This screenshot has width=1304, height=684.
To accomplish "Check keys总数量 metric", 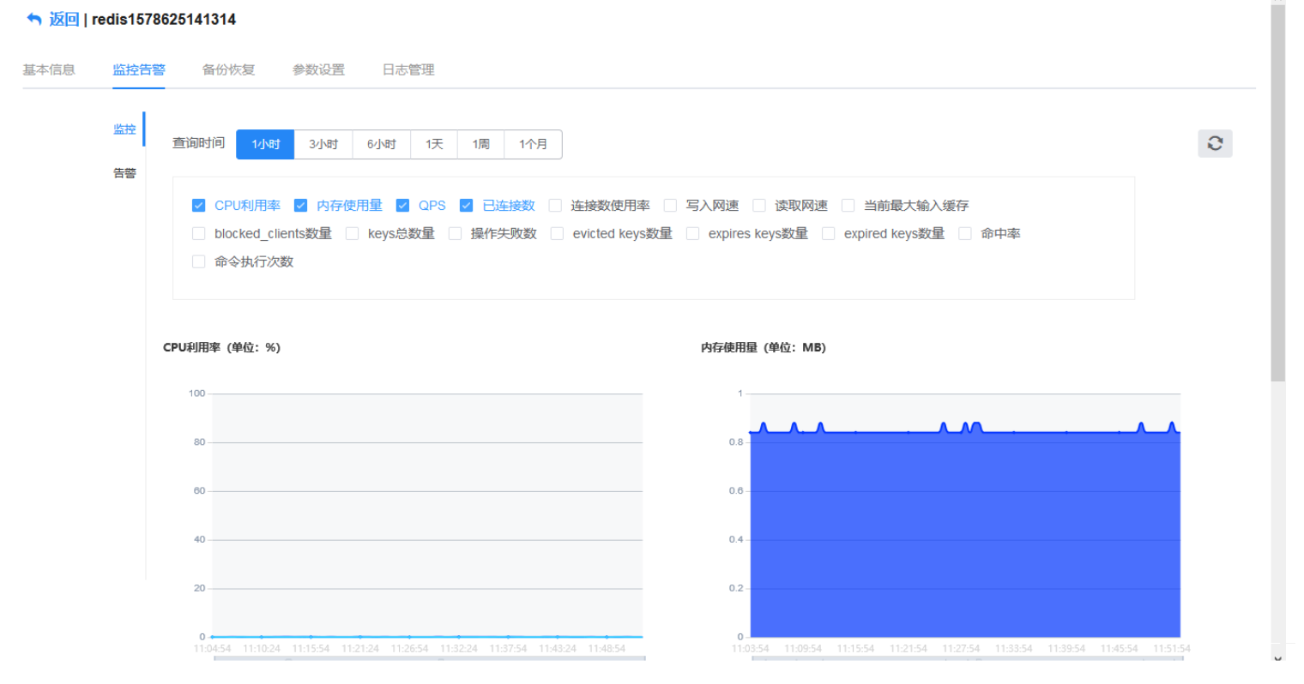I will click(352, 233).
